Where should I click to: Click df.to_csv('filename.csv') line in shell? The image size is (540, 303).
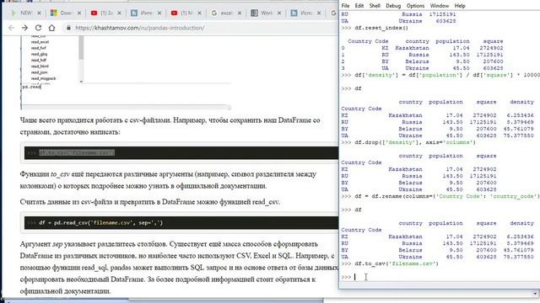point(390,263)
